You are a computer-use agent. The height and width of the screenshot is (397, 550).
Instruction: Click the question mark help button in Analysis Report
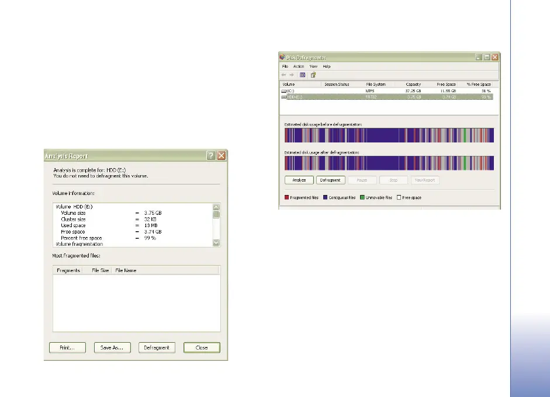(x=210, y=155)
